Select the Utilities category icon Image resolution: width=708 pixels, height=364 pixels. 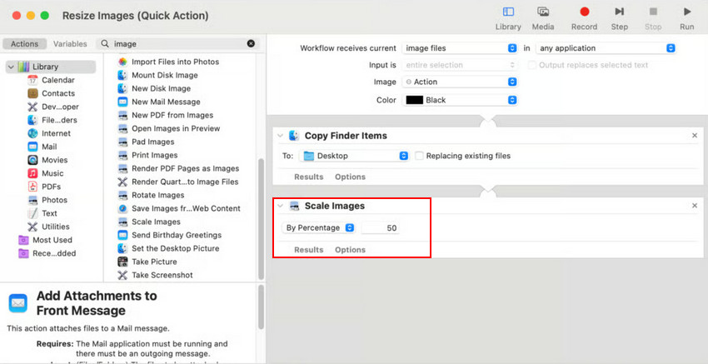point(32,227)
